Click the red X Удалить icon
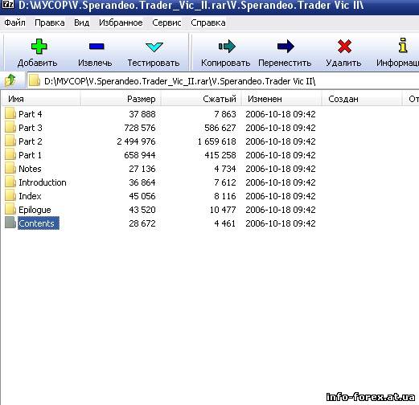Viewport: 419px width, 405px height. click(344, 47)
